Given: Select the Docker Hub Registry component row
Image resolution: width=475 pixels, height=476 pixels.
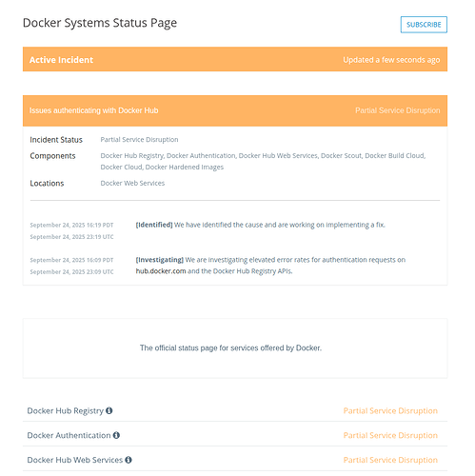Looking at the screenshot, I should point(235,410).
